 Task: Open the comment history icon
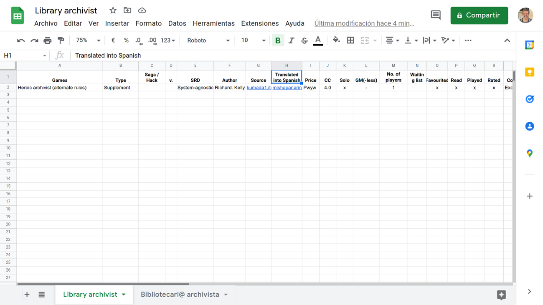click(x=435, y=15)
